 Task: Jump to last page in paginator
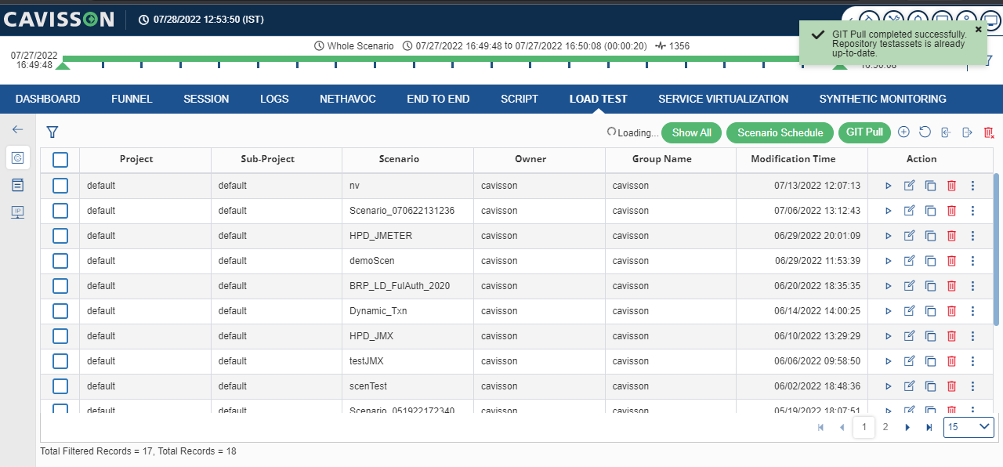coord(929,427)
